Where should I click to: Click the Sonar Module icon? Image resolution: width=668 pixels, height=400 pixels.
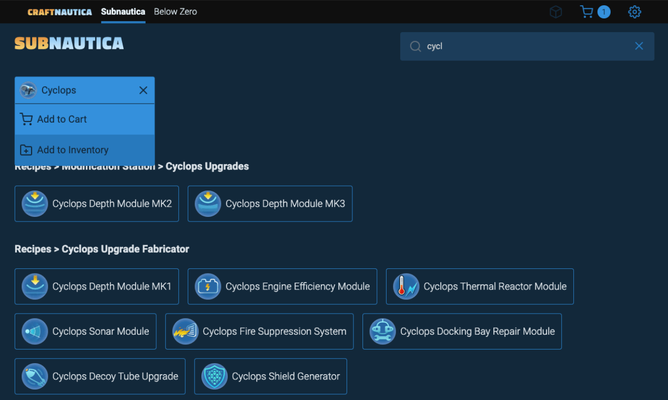click(35, 332)
